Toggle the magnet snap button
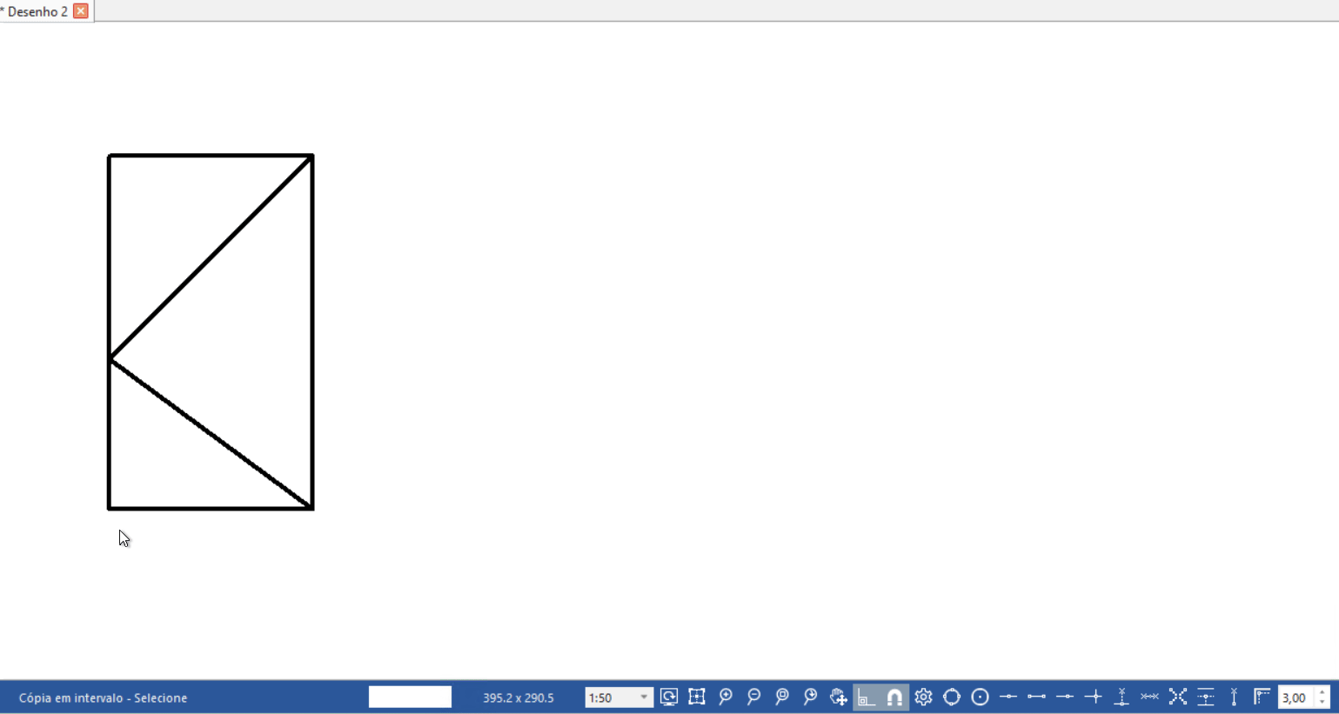The width and height of the screenshot is (1339, 714). pyautogui.click(x=894, y=697)
